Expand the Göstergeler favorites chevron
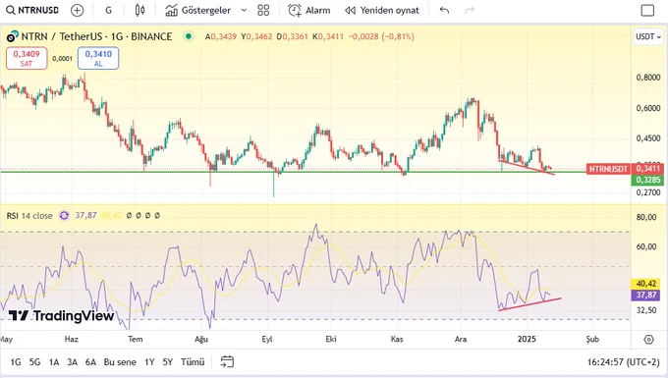This screenshot has height=378, width=668. pyautogui.click(x=244, y=10)
